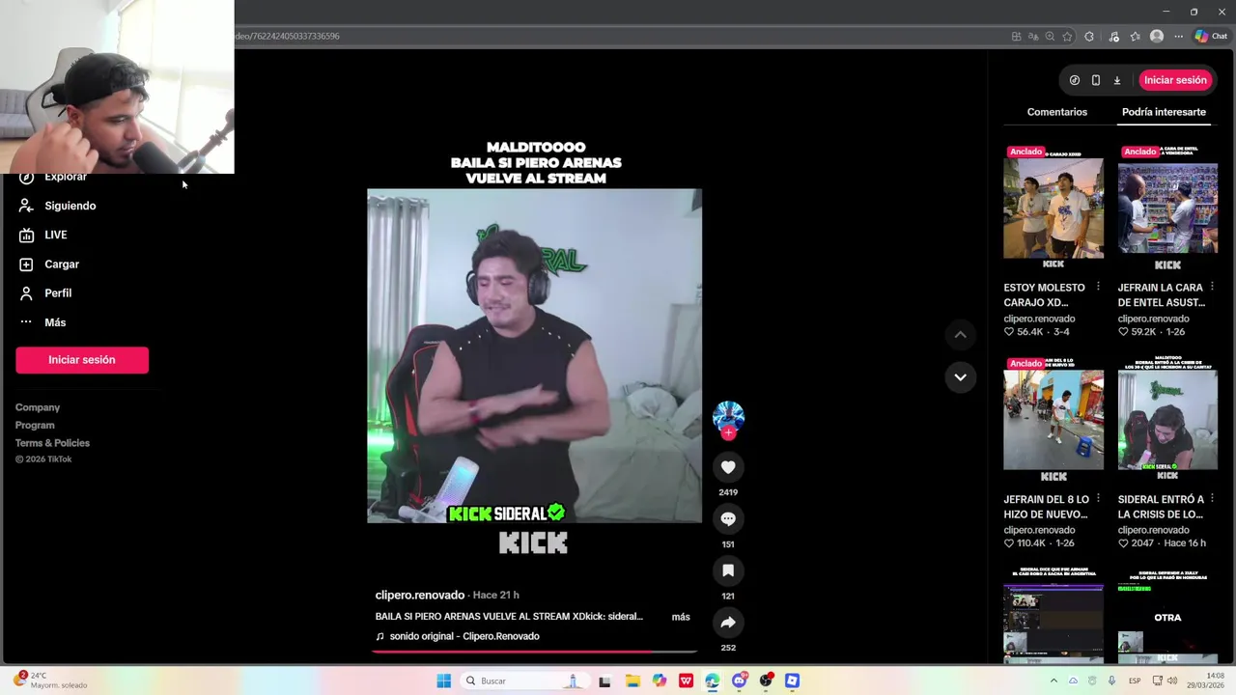The height and width of the screenshot is (695, 1236).
Task: Switch to the Comentarios tab
Action: click(x=1056, y=112)
